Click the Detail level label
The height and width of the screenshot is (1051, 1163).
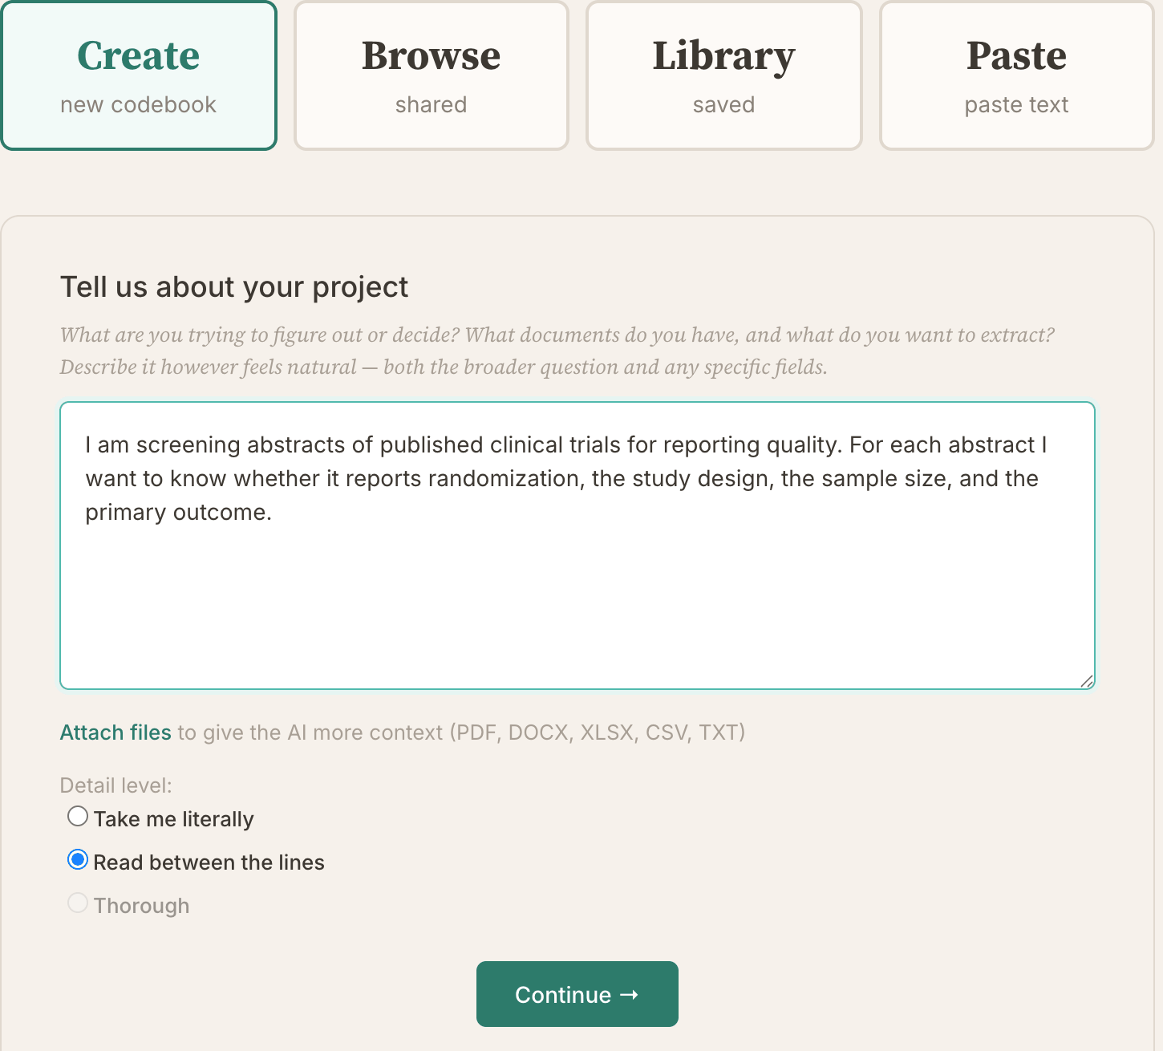116,785
